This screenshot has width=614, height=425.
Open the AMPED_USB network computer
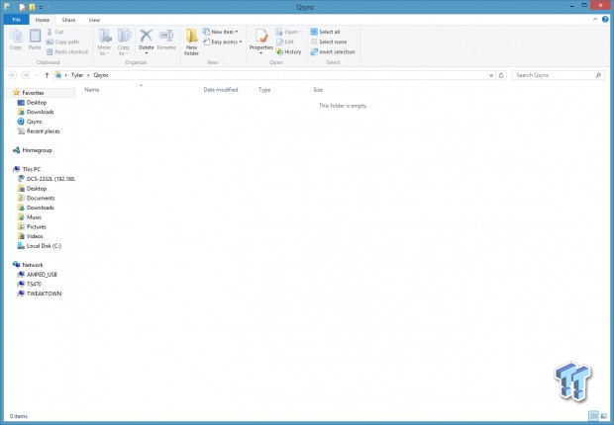(42, 275)
